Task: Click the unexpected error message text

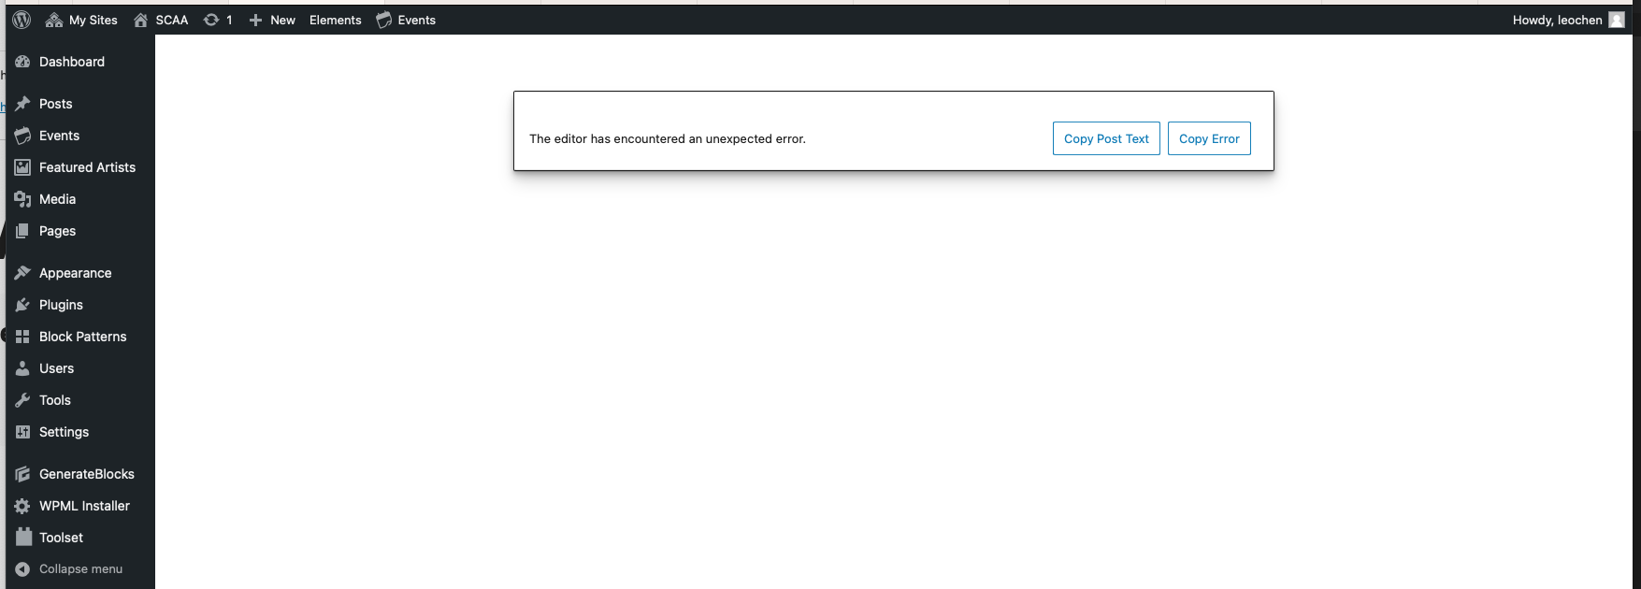Action: point(668,138)
